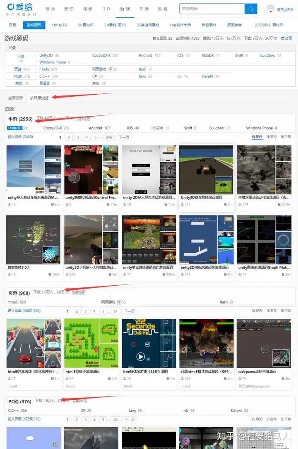This screenshot has width=298, height=449.
Task: Open Android 187 in directory table
Action: (149, 55)
